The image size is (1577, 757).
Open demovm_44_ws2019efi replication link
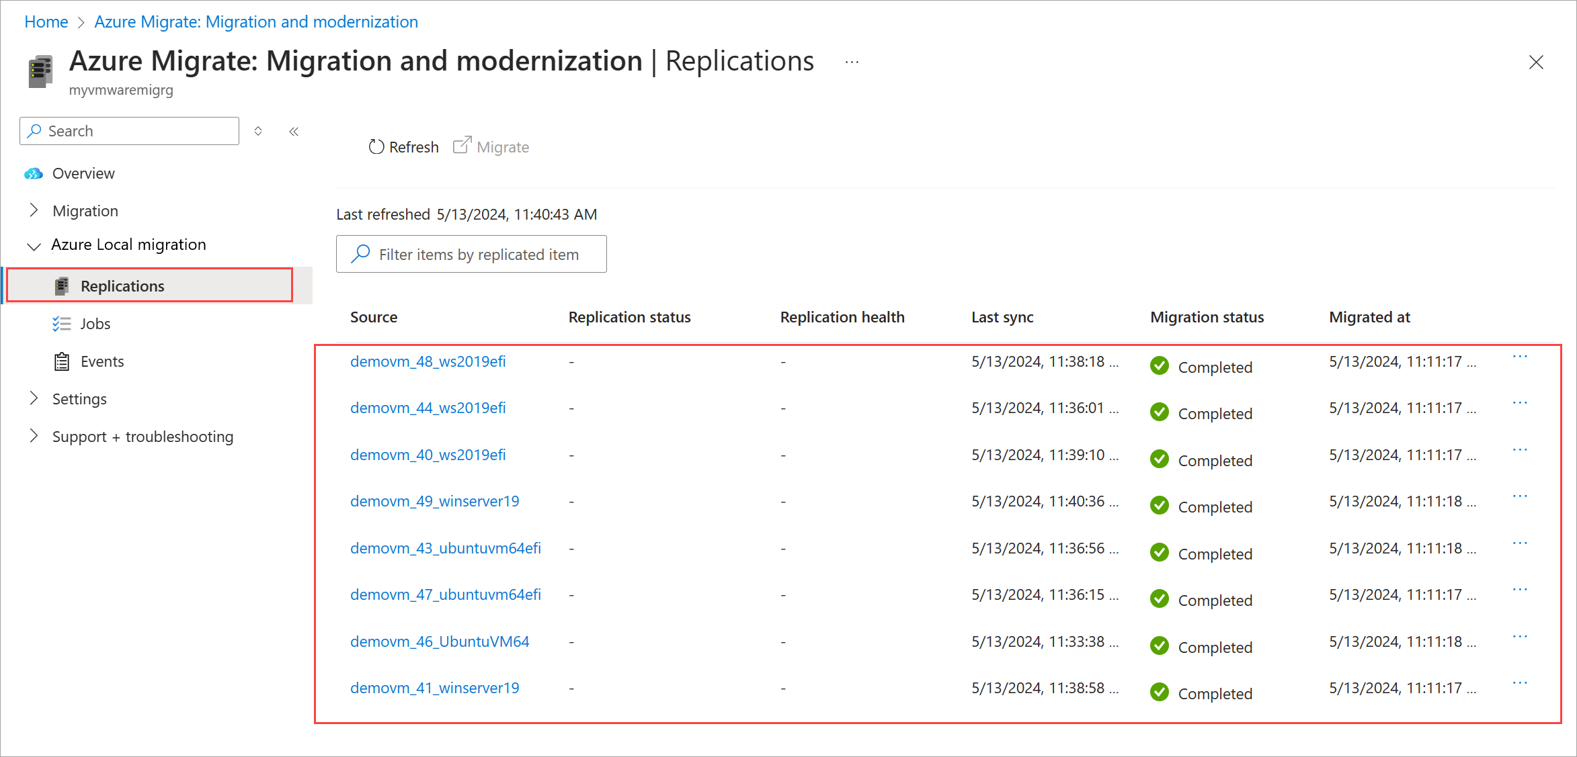coord(428,408)
